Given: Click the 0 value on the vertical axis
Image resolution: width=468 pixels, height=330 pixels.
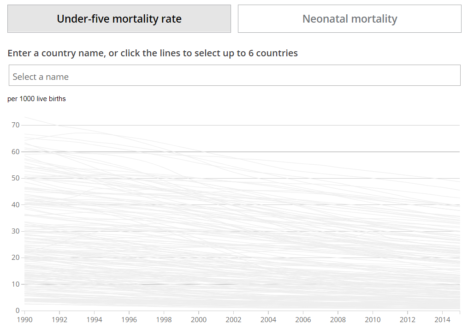Looking at the screenshot, I should coord(18,311).
